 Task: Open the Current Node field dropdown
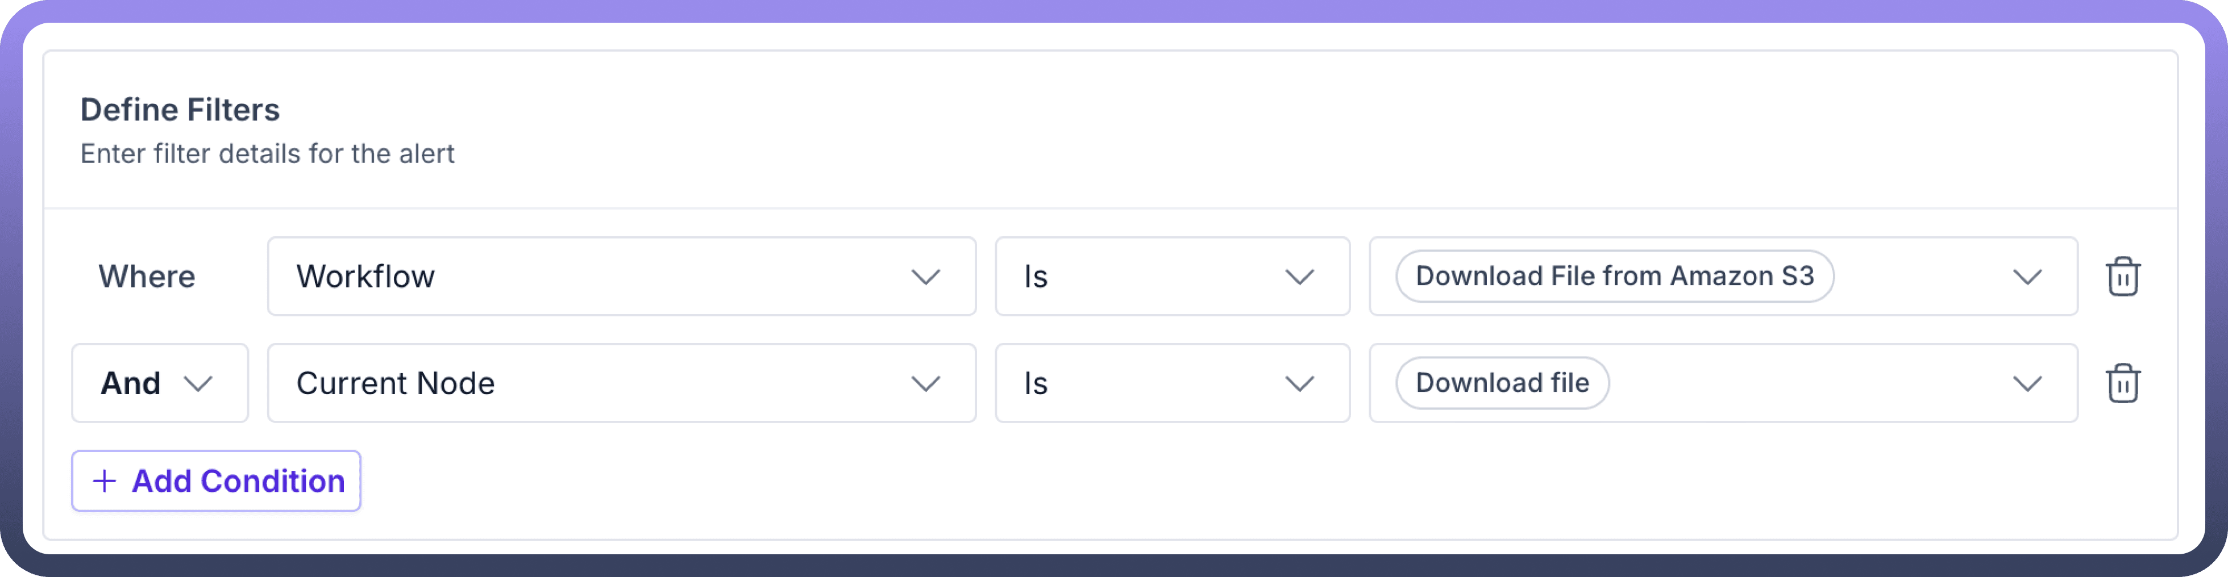pos(621,383)
